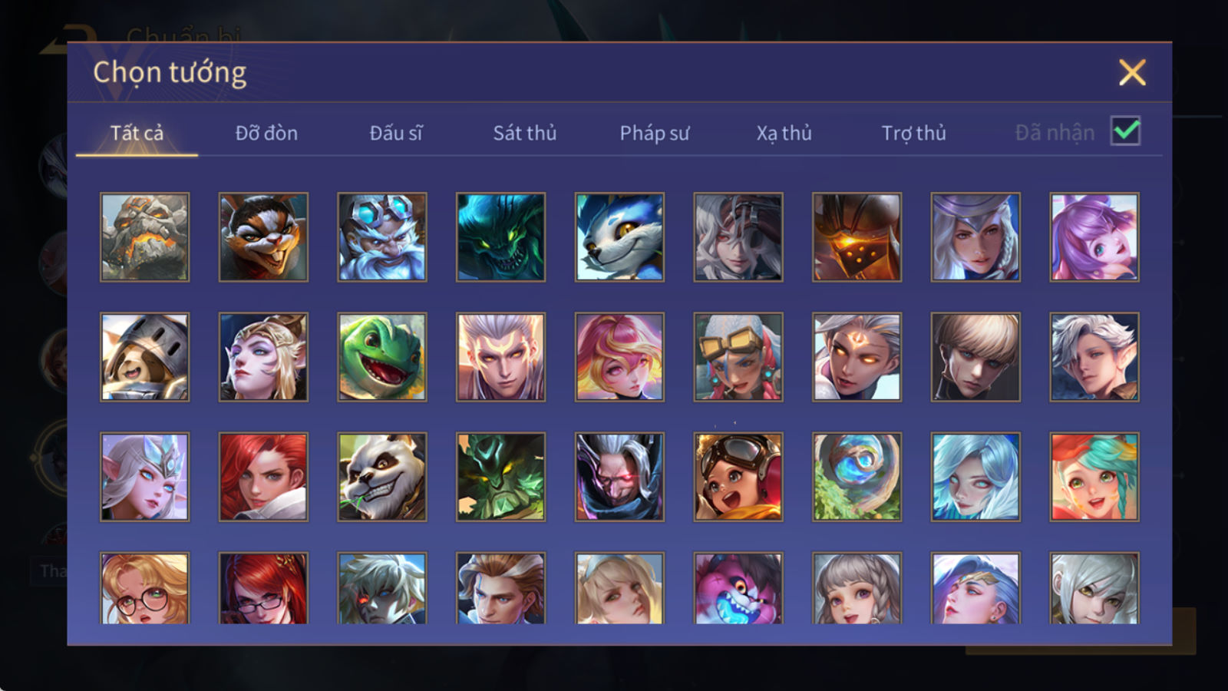Choose the squirrel hero with eye mask
This screenshot has height=691, width=1228.
pos(263,236)
